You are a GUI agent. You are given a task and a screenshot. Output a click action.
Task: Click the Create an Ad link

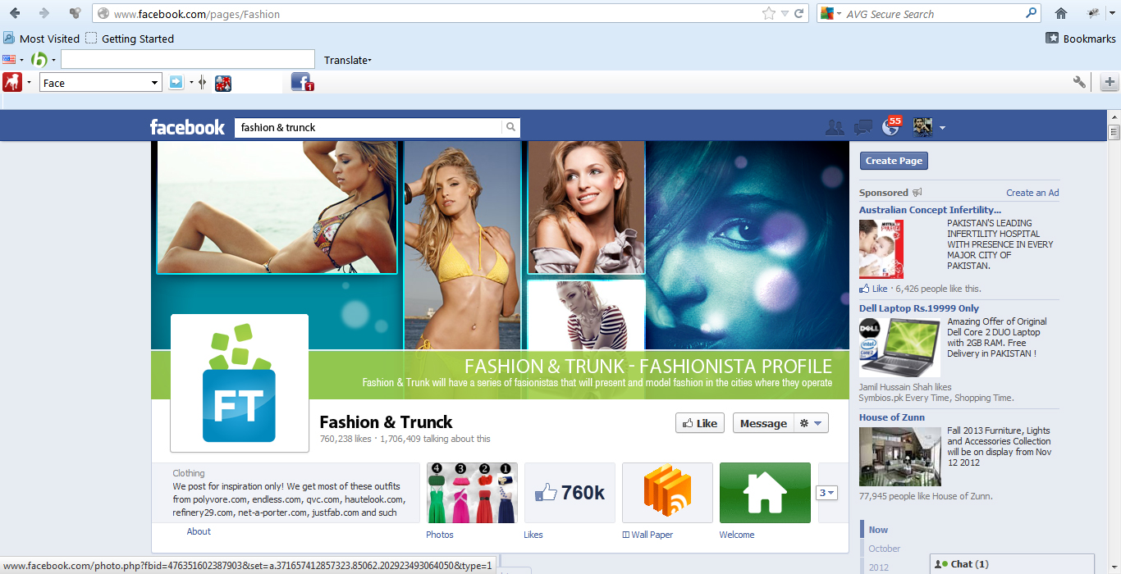point(1032,193)
